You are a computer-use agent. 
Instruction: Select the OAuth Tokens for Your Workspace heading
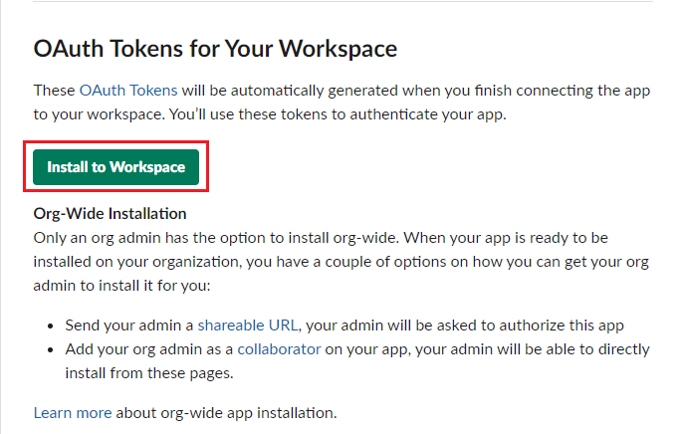pyautogui.click(x=215, y=49)
